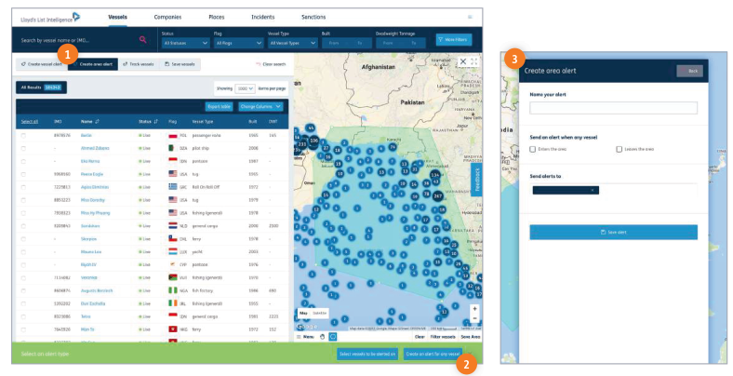Screen dimensions: 733x376
Task: Enable 'Enters the area' checkbox
Action: click(x=532, y=149)
